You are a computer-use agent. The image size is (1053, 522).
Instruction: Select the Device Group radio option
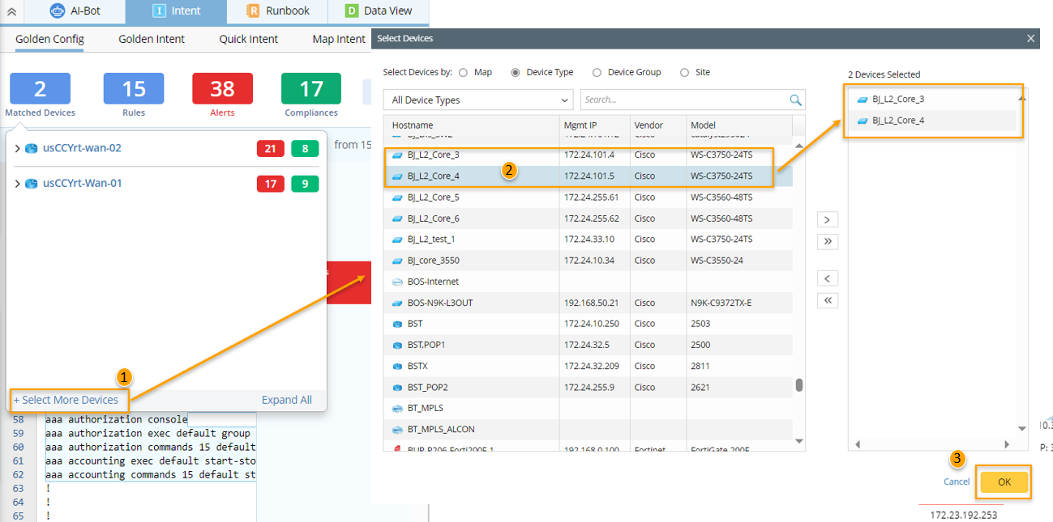coord(597,72)
